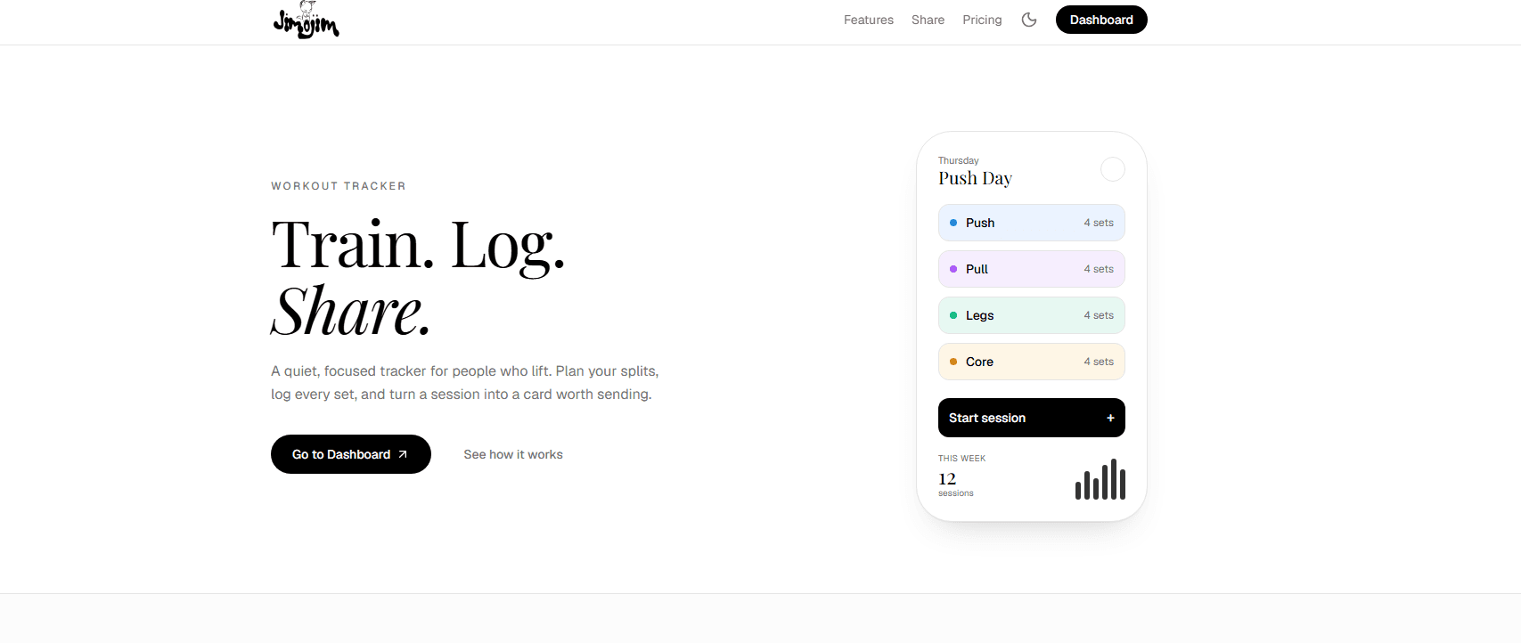This screenshot has height=643, width=1521.
Task: Click the Train. Log. headline
Action: click(x=419, y=245)
